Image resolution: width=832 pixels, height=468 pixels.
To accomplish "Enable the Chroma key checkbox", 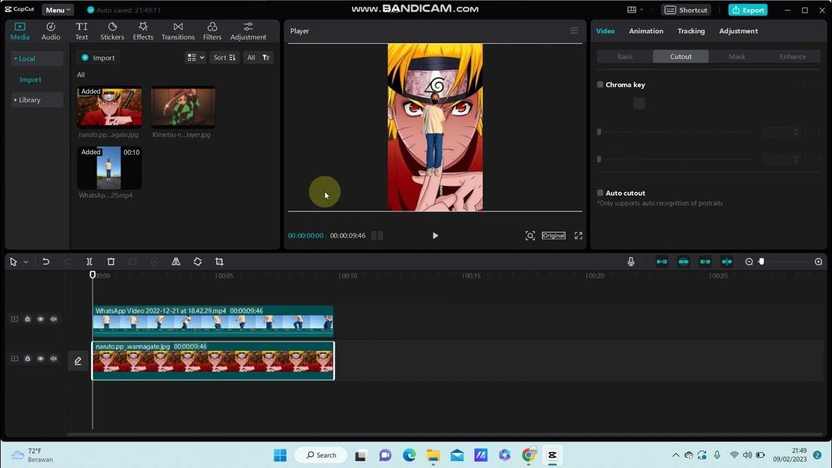I will [x=600, y=84].
